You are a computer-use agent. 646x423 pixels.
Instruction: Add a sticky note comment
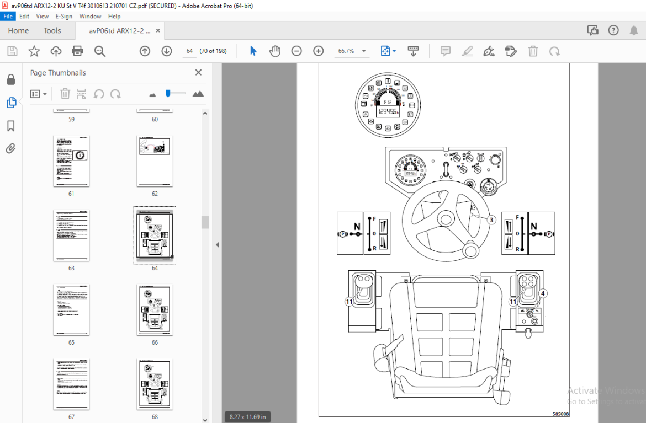tap(446, 51)
